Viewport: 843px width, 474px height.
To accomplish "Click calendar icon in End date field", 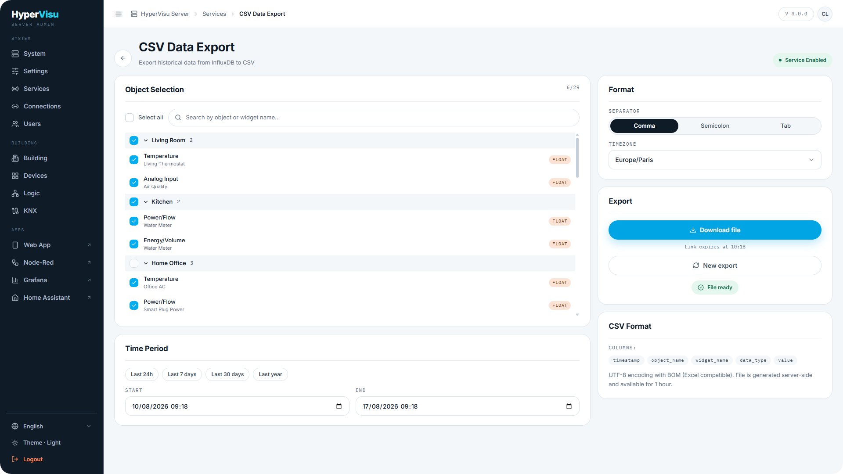I will (569, 406).
